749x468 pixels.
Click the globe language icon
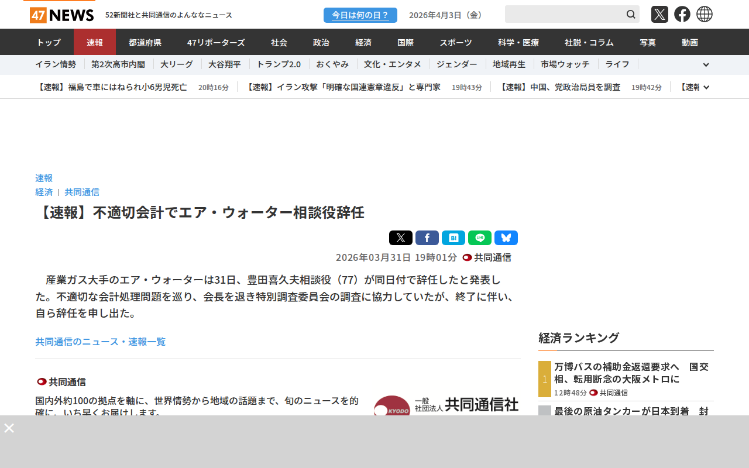(705, 14)
